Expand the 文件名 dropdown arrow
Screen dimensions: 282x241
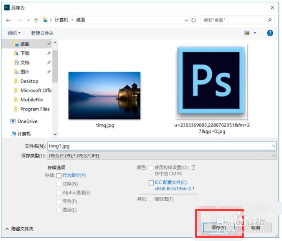pyautogui.click(x=273, y=146)
